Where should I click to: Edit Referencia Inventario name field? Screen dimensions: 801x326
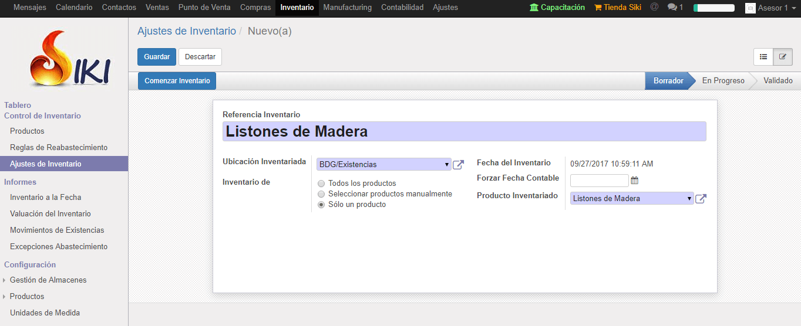point(465,131)
